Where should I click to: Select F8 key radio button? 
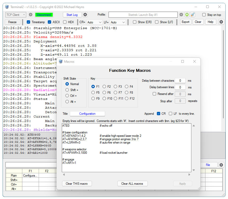[127, 93]
